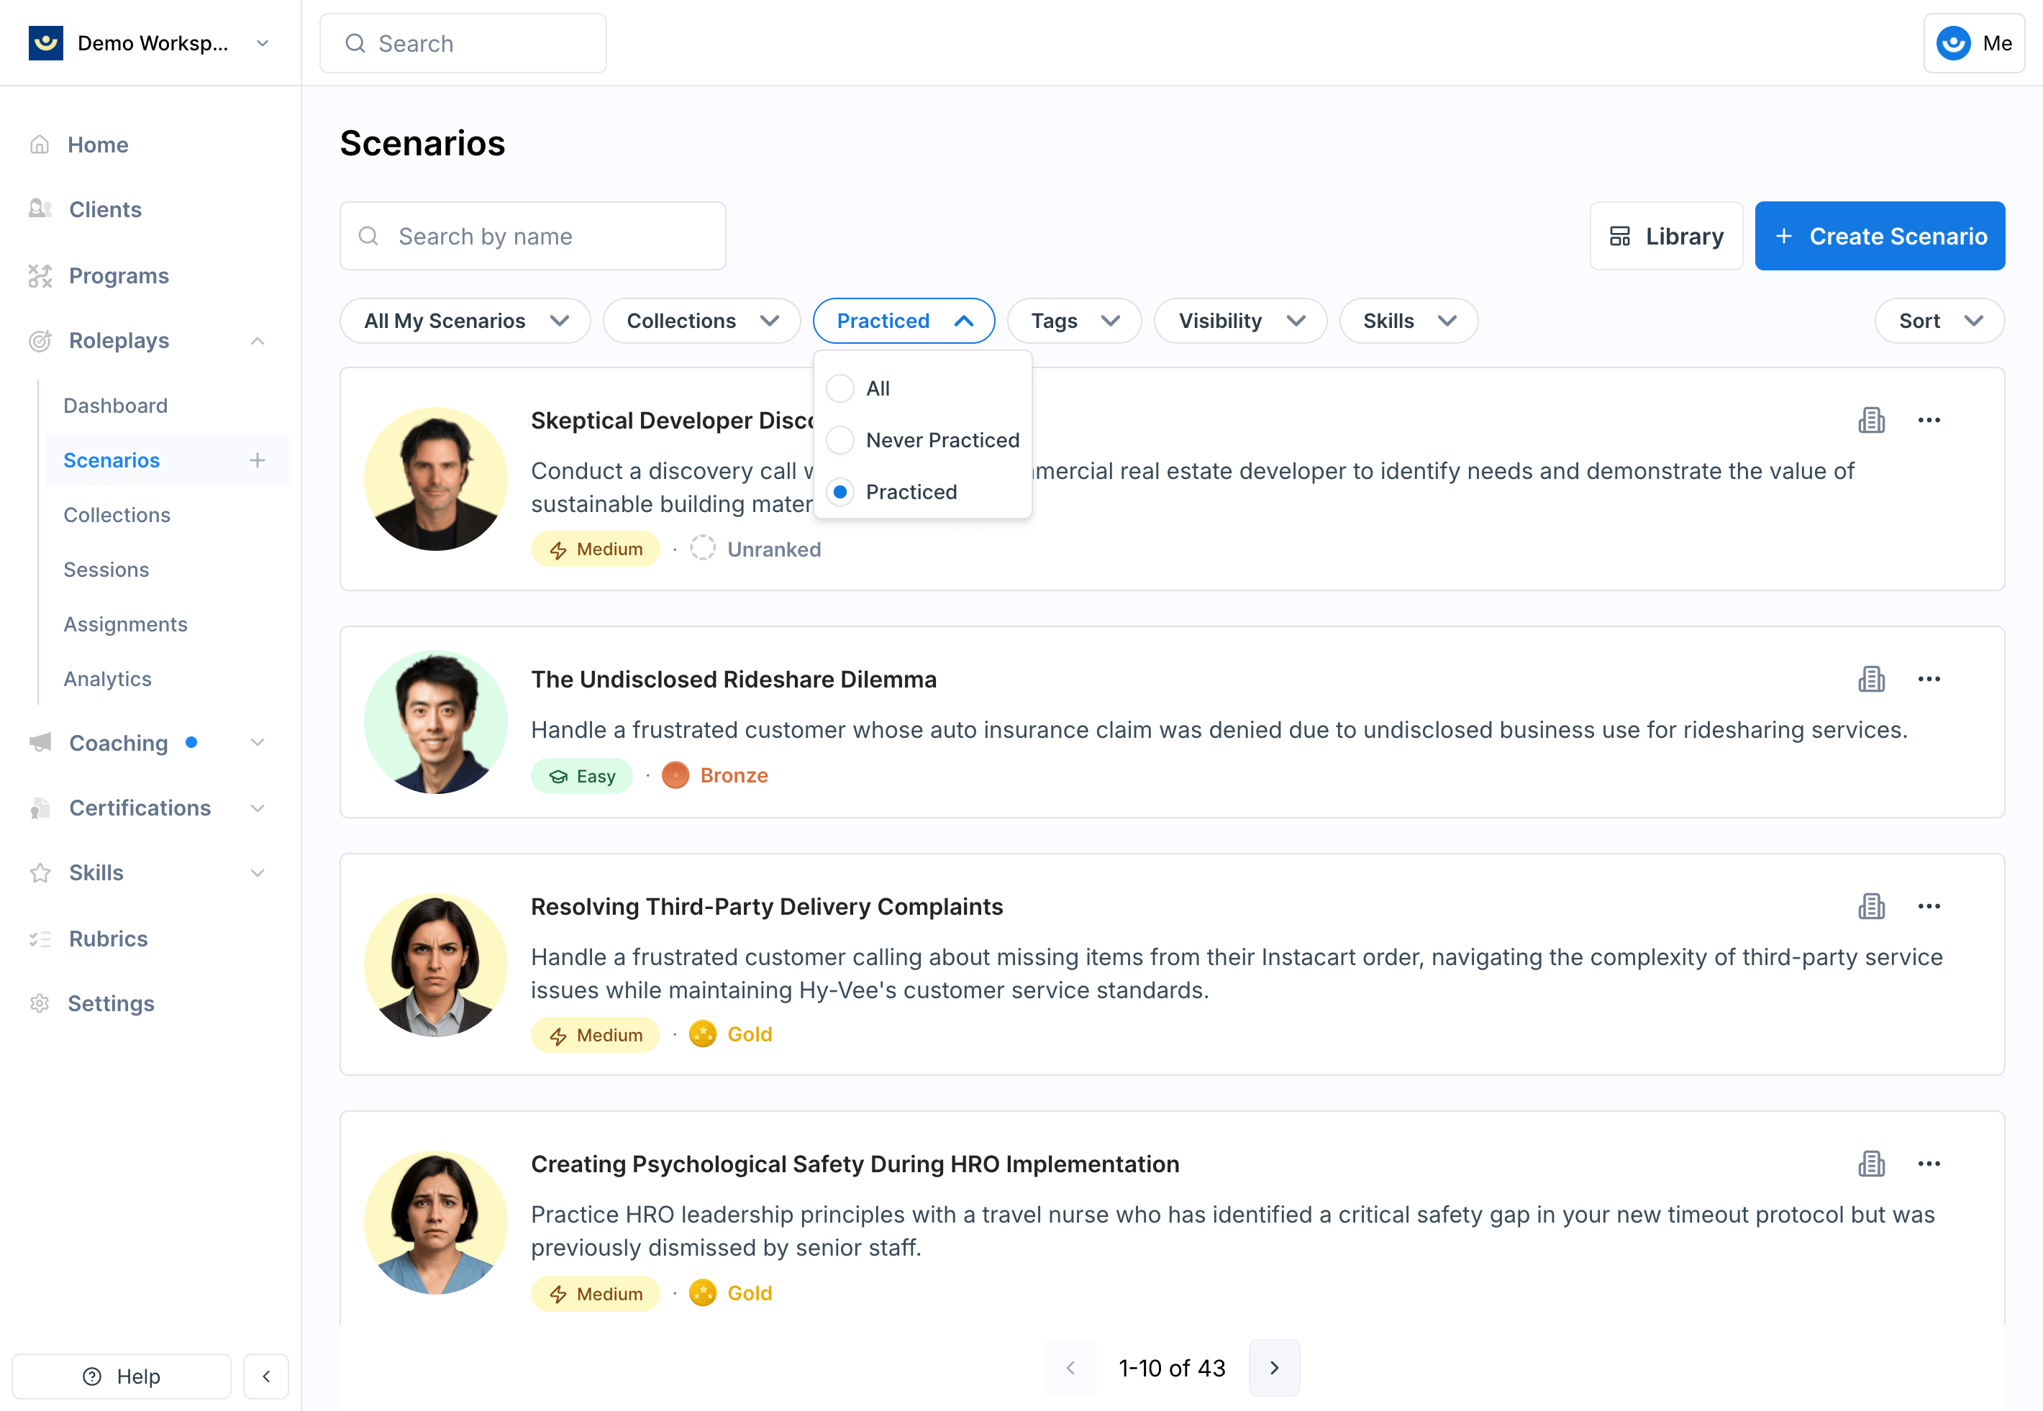Expand the Coaching section chevron

point(258,743)
